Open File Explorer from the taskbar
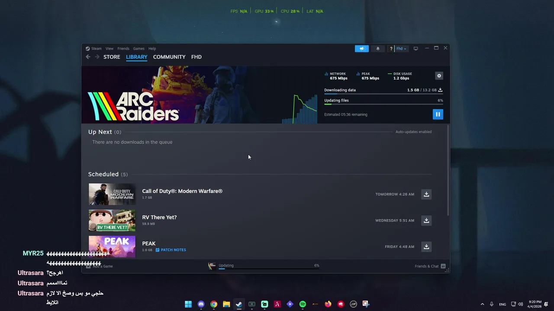This screenshot has width=554, height=311. [226, 304]
